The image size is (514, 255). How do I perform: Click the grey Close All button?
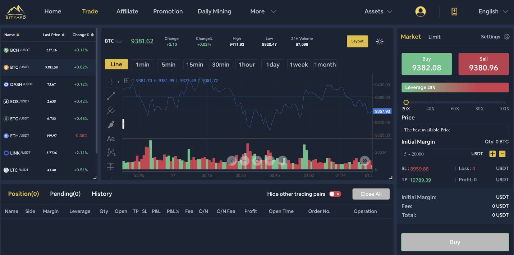tap(371, 194)
